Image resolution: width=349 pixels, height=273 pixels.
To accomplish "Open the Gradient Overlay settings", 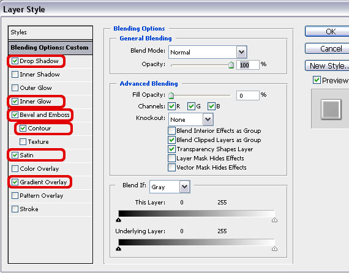I will tap(43, 182).
